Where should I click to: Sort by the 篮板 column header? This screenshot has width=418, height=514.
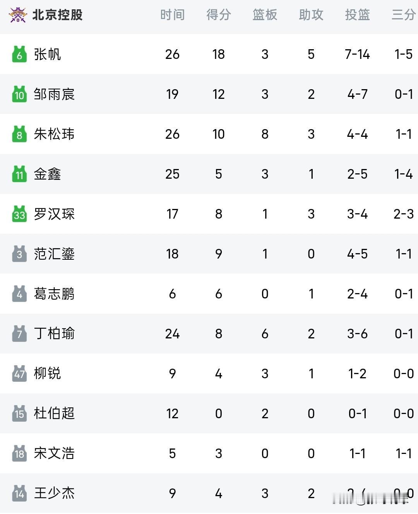[265, 15]
